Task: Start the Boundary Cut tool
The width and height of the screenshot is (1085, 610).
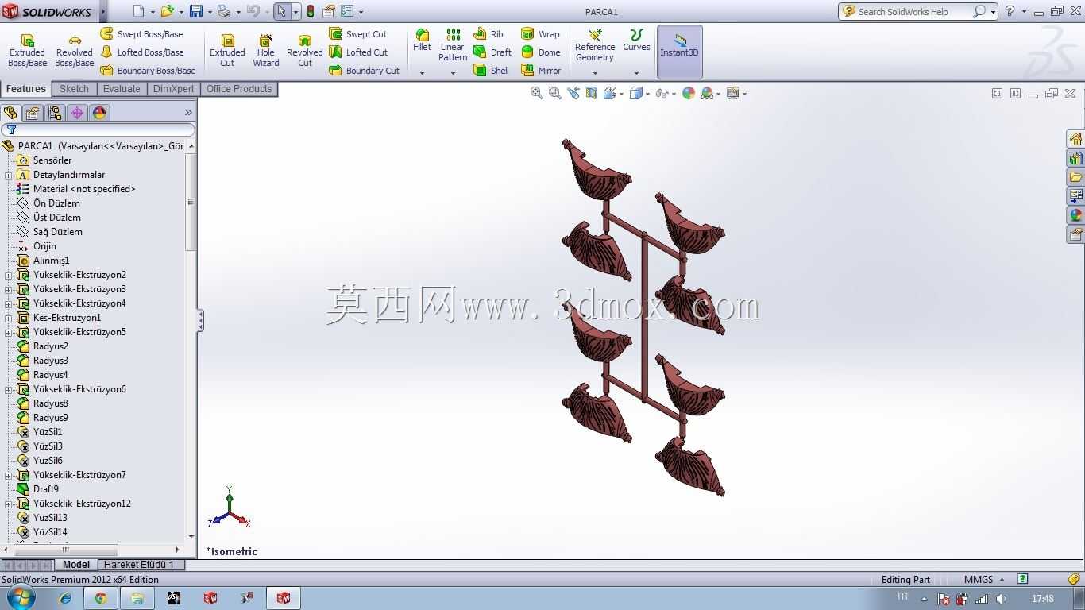Action: (365, 71)
